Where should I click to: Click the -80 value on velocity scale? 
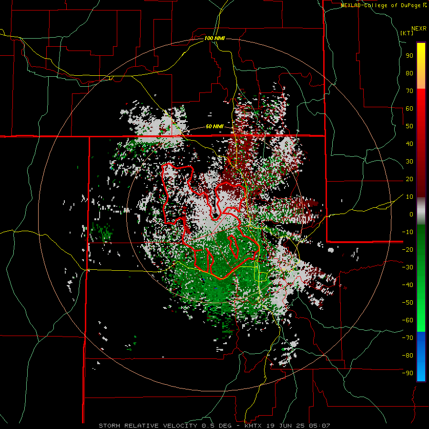(x=408, y=356)
